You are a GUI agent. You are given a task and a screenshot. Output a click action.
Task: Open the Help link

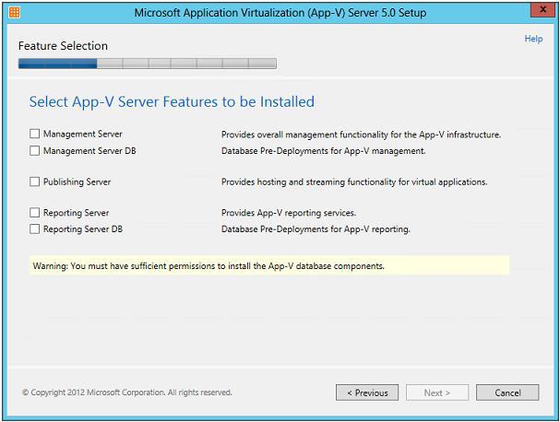tap(533, 39)
